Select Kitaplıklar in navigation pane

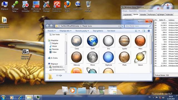click(53, 40)
